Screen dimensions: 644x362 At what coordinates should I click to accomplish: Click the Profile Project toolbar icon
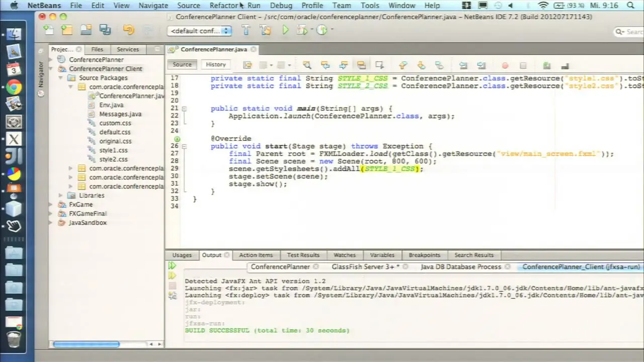click(321, 30)
